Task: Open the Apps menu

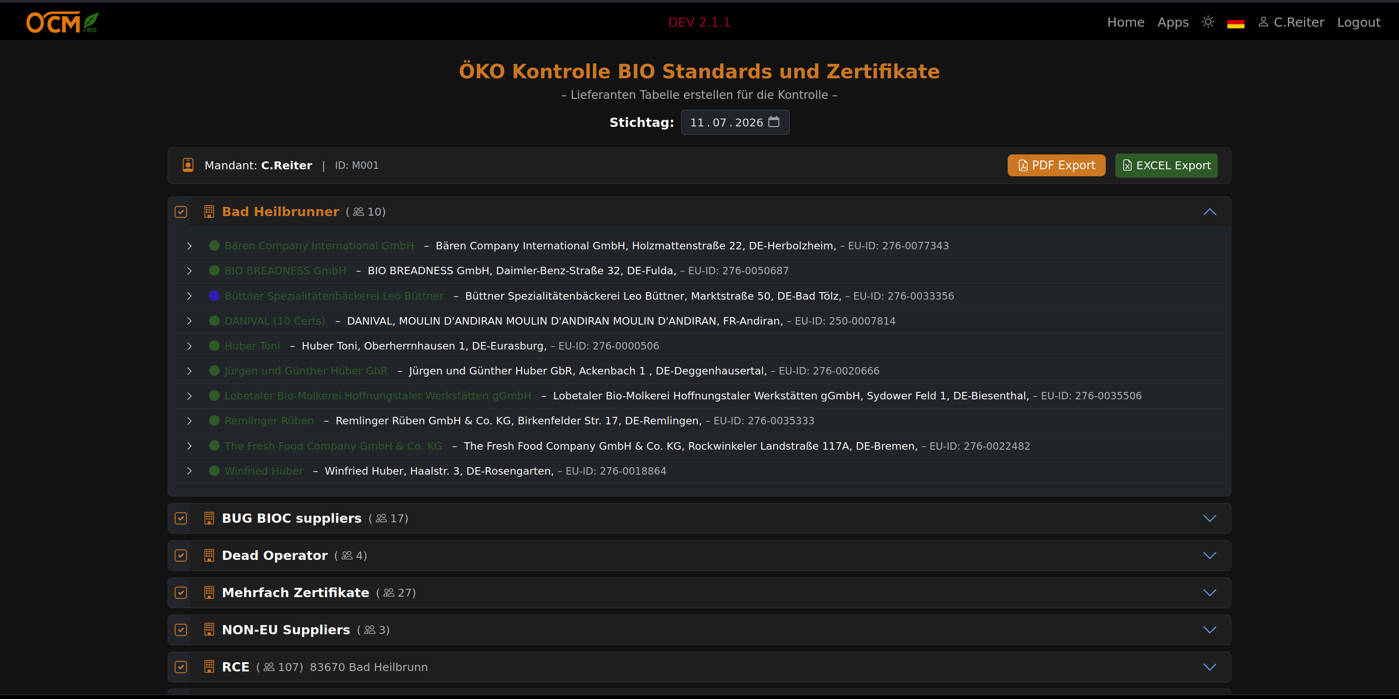Action: [1173, 22]
